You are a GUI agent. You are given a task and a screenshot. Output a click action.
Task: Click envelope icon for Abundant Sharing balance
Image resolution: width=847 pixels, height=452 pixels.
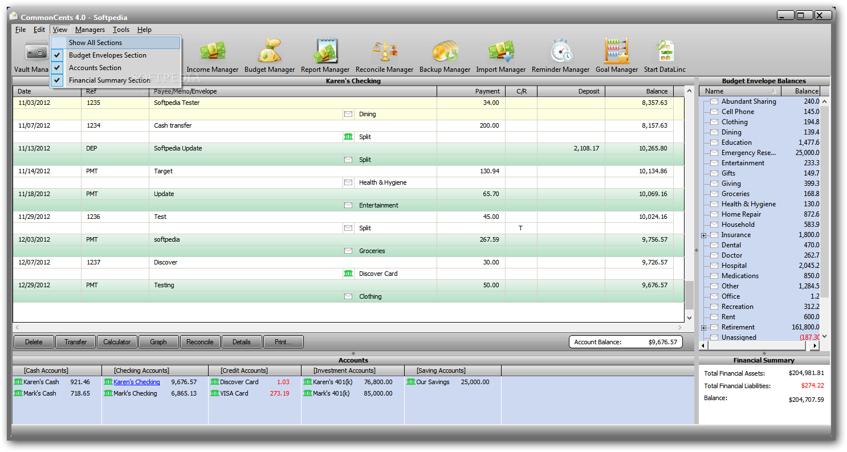tap(714, 101)
